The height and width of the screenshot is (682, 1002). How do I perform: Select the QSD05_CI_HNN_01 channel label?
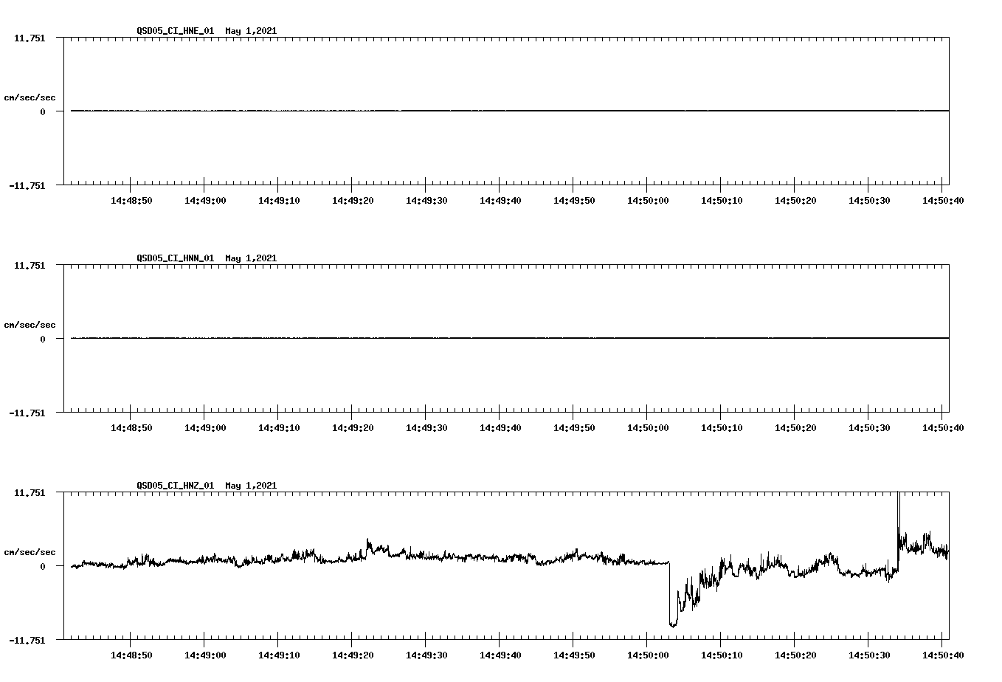(175, 258)
